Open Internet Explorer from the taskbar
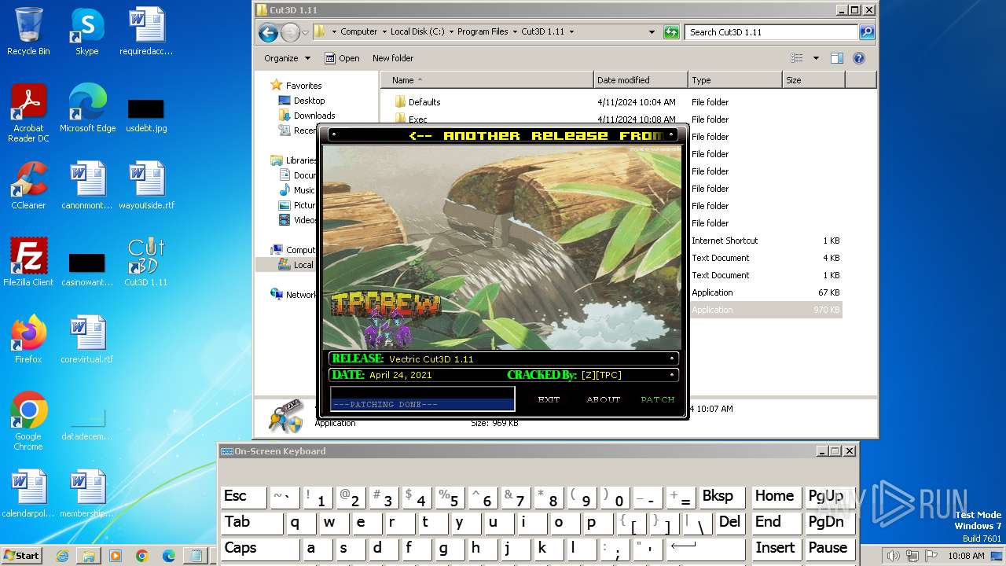The width and height of the screenshot is (1006, 566). coord(62,556)
